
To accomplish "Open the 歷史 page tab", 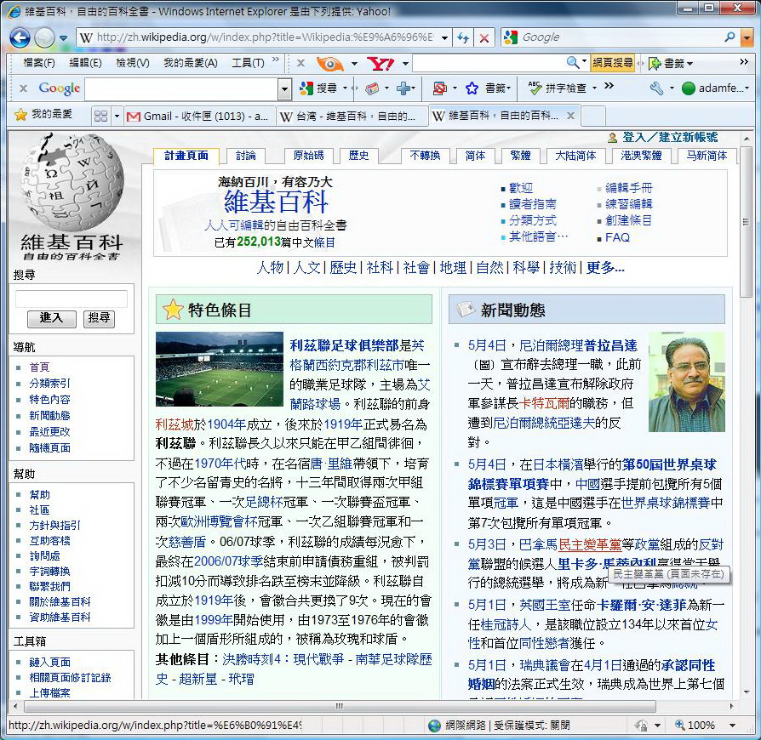I will [358, 156].
